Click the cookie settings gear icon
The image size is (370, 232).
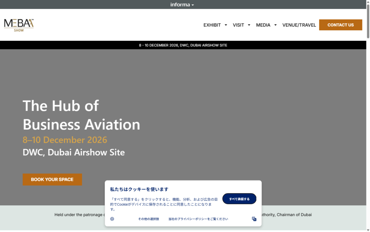coord(112,219)
